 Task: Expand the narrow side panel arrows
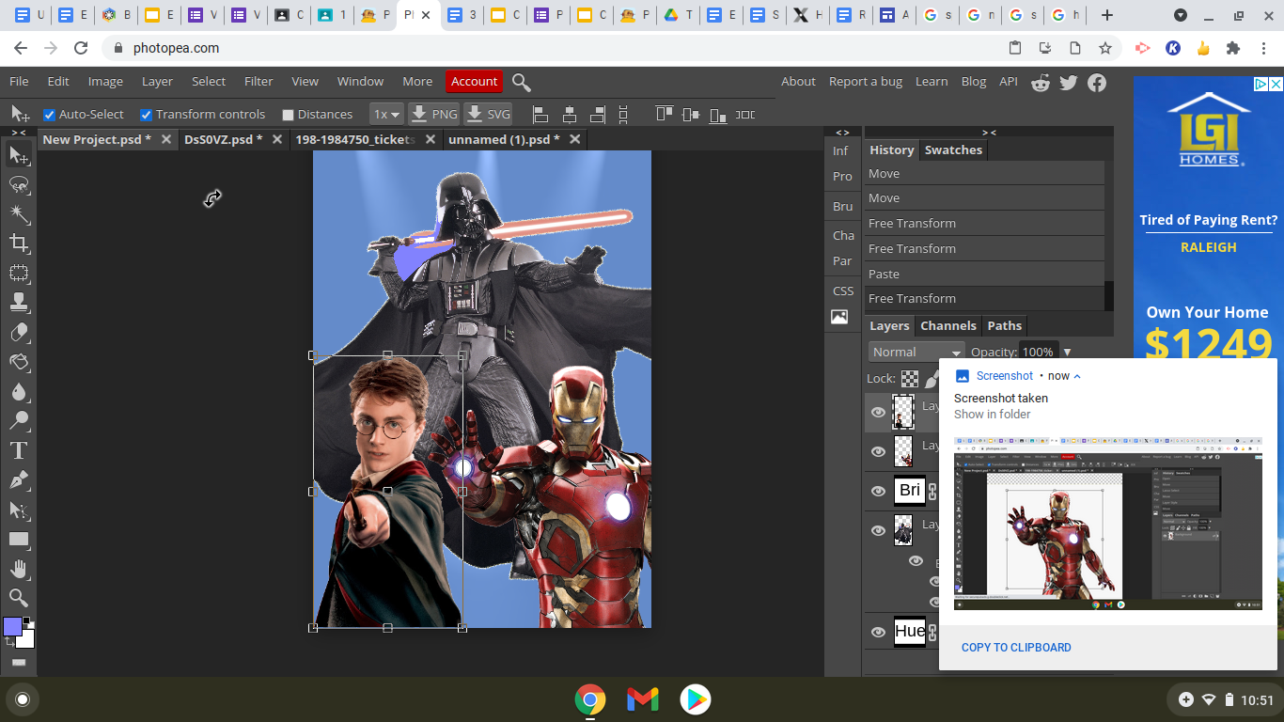coord(842,133)
